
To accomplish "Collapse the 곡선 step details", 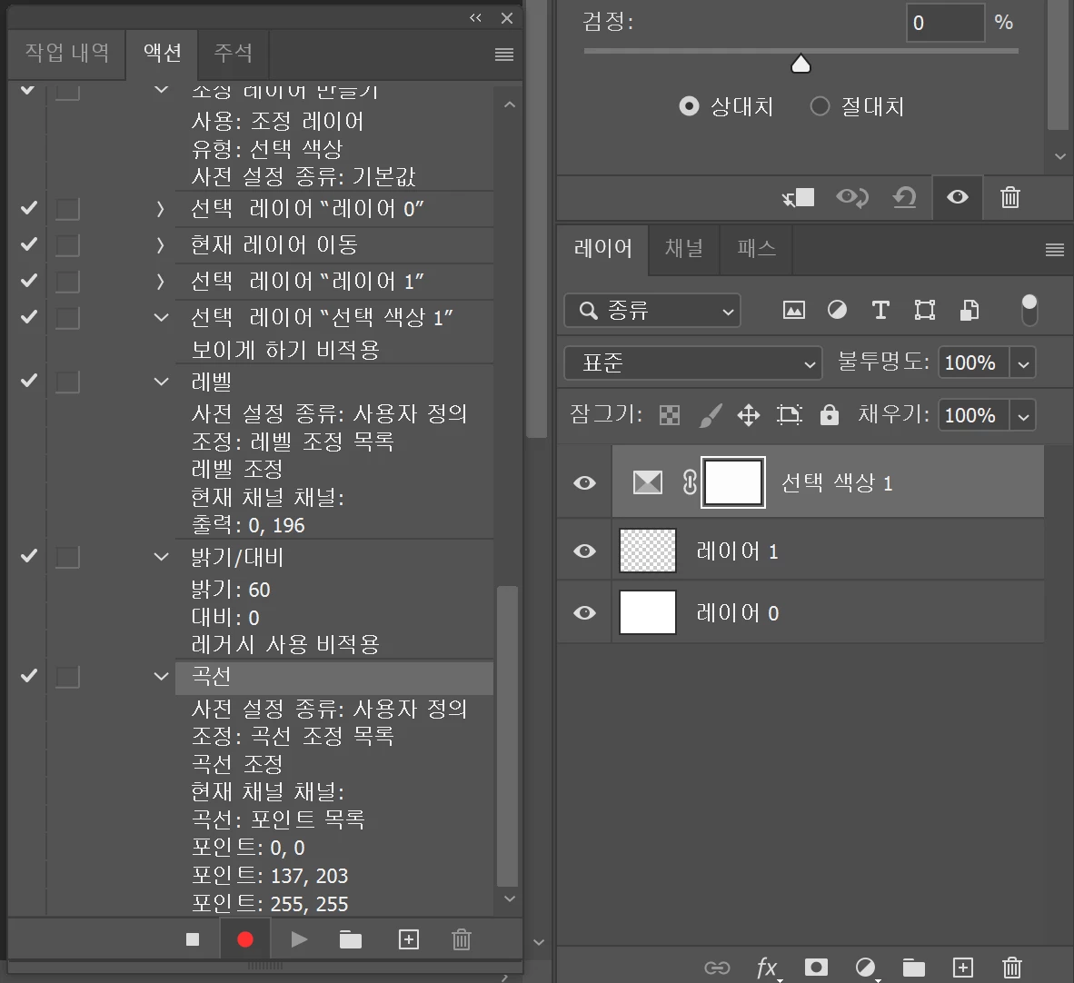I will point(161,677).
